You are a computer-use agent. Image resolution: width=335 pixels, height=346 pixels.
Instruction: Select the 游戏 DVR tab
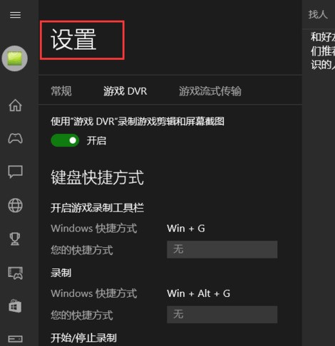[125, 91]
